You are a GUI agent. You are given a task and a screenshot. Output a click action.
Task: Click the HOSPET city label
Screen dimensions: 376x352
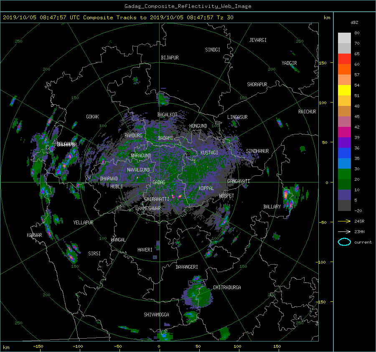(226, 196)
